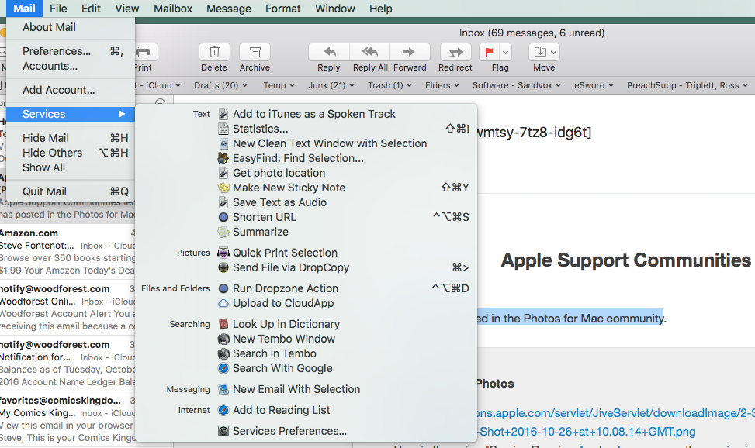This screenshot has width=755, height=448.
Task: Open the Mailbox menu
Action: (x=173, y=9)
